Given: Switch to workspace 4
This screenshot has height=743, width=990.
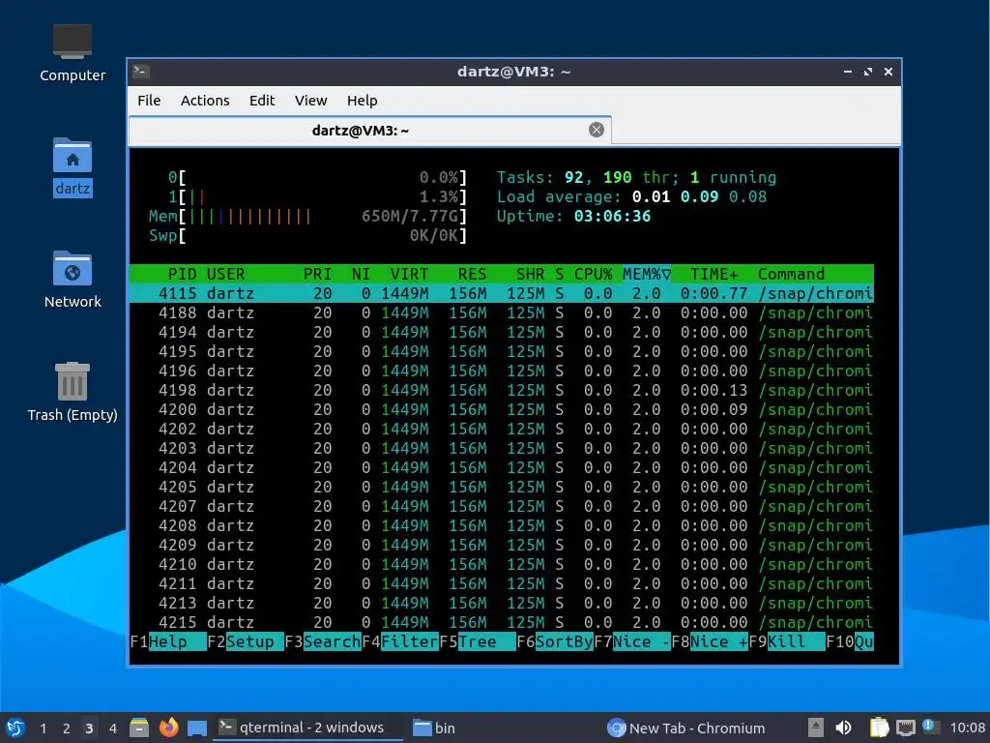Looking at the screenshot, I should tap(112, 728).
